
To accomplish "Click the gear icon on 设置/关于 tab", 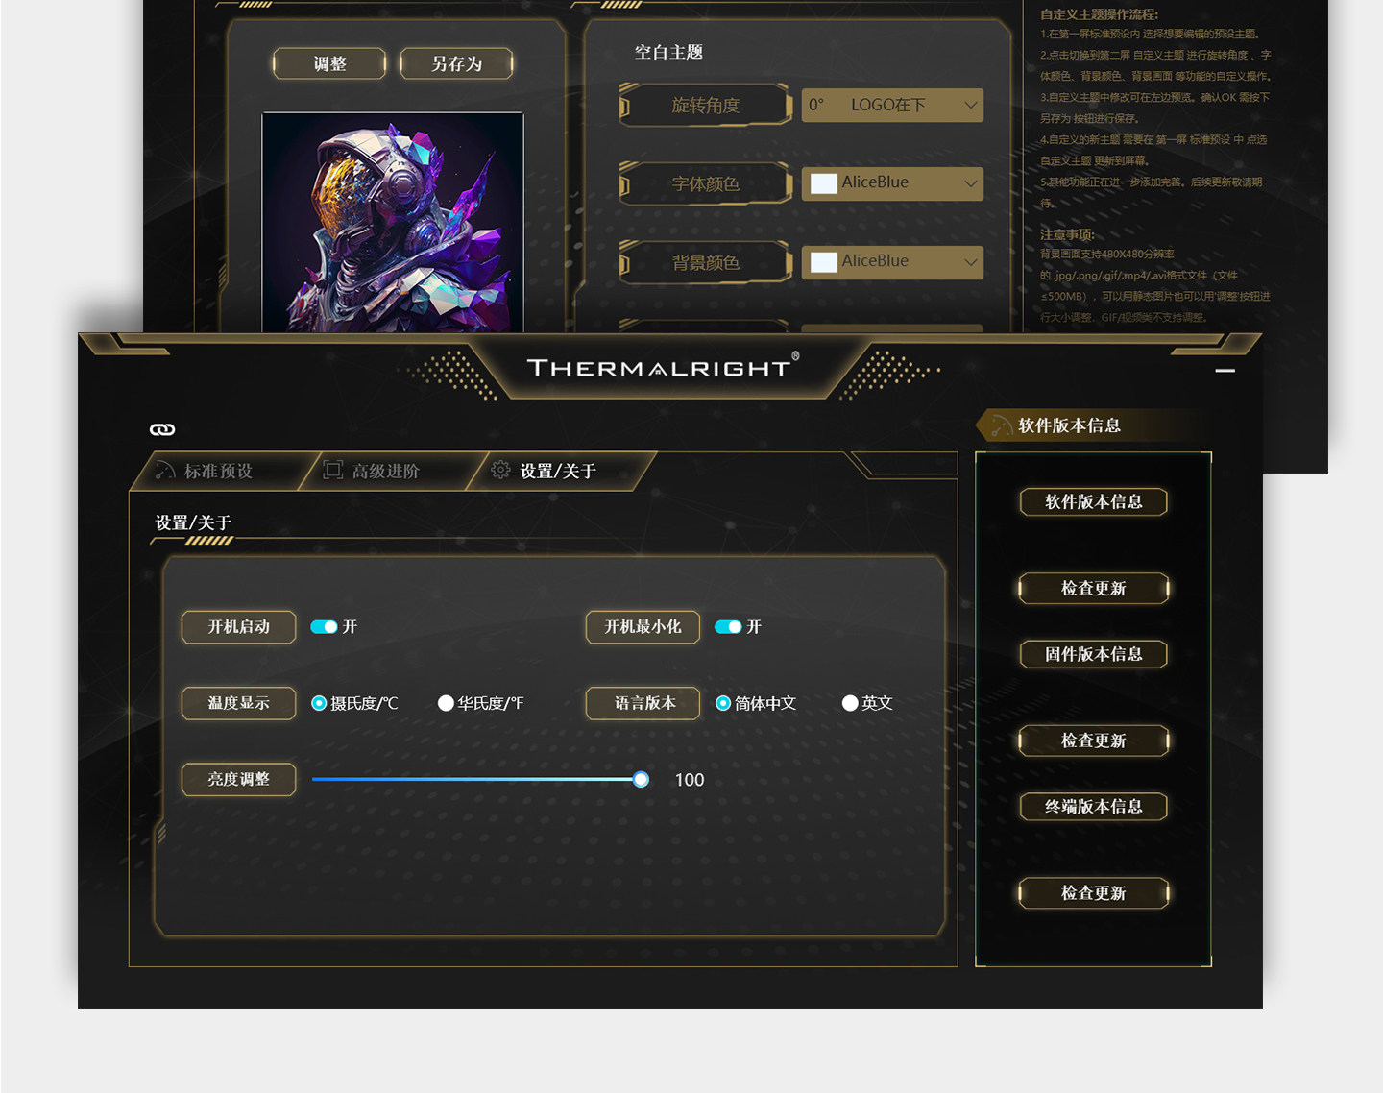I will click(500, 470).
